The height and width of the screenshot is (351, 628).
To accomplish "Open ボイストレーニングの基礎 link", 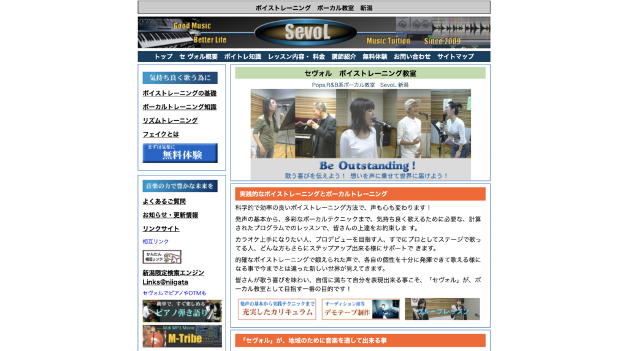I will click(x=180, y=93).
